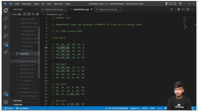The height and width of the screenshot is (111, 198).
Task: Open rectangle.cpp in file tree
Action: [28, 31]
